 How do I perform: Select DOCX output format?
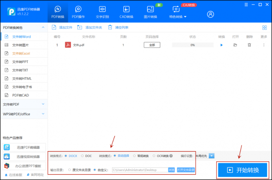click(x=66, y=156)
